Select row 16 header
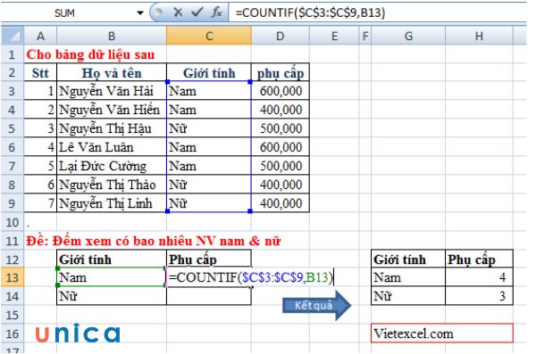 coord(13,333)
